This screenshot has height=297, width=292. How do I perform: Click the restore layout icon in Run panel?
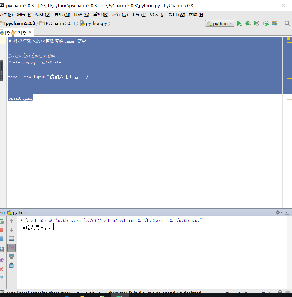pos(2,250)
